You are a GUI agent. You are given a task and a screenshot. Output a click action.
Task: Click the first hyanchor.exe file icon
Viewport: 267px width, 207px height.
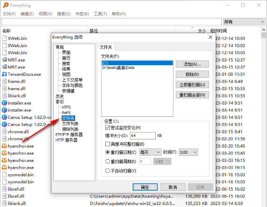[5, 146]
